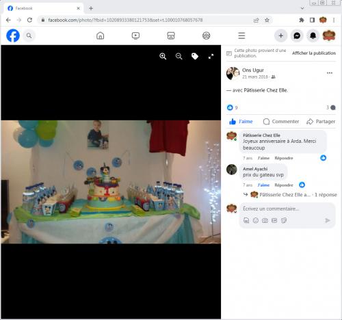
Task: Click Pâtisserie Chez Elle tagged page link
Action: click(265, 90)
